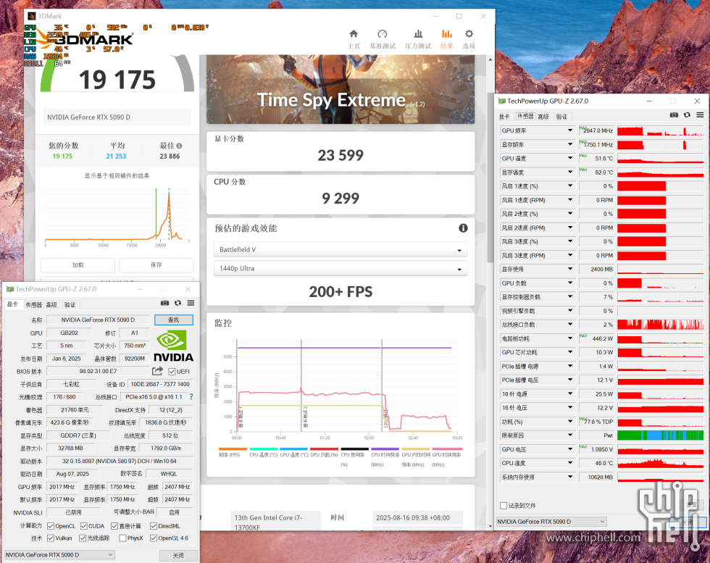This screenshot has height=563, width=710.
Task: Switch to 显卡 tab in right GPU-Z window
Action: click(x=504, y=117)
